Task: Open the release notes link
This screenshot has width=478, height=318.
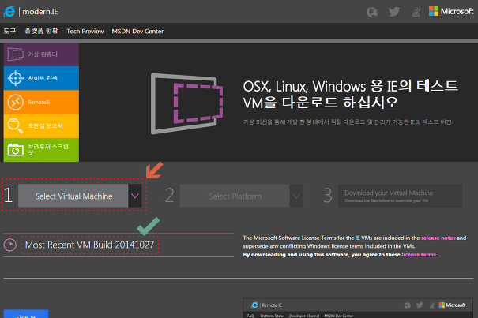Action: point(438,238)
